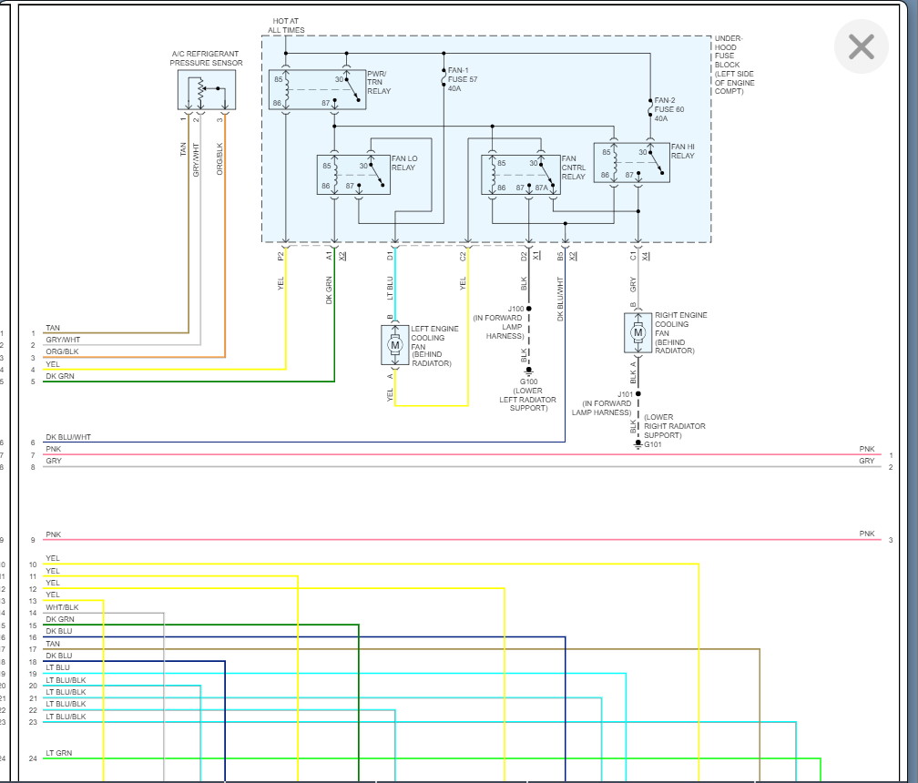This screenshot has width=918, height=783.
Task: Select the A/C refrigerant pressure sensor symbol
Action: pyautogui.click(x=207, y=90)
